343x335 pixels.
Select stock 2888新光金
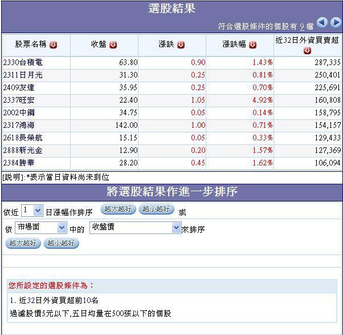click(23, 150)
